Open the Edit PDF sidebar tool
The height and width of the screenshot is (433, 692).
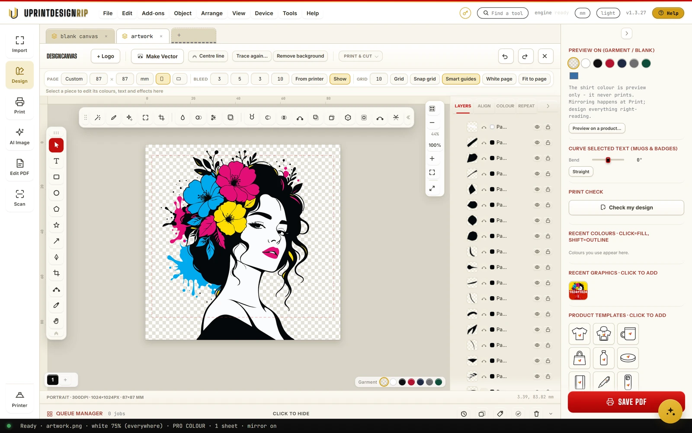pos(19,167)
